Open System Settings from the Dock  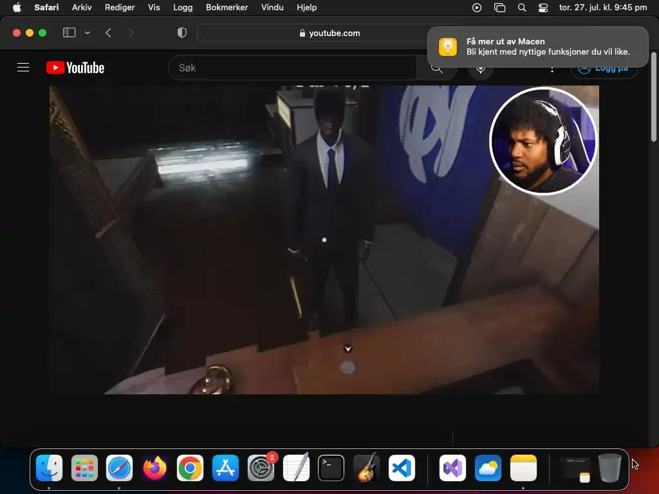point(261,468)
